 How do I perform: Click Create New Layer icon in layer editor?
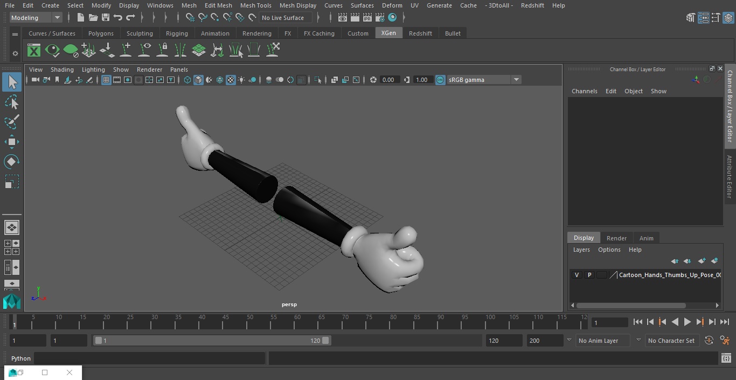click(702, 261)
